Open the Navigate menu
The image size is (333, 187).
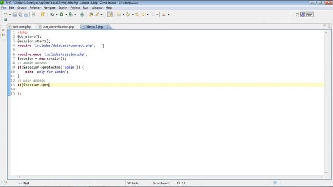(49, 8)
